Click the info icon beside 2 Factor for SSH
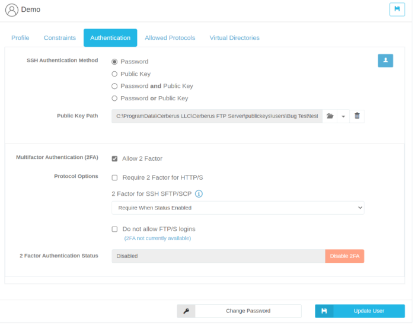Screen dimensions: 415x331 pyautogui.click(x=199, y=193)
